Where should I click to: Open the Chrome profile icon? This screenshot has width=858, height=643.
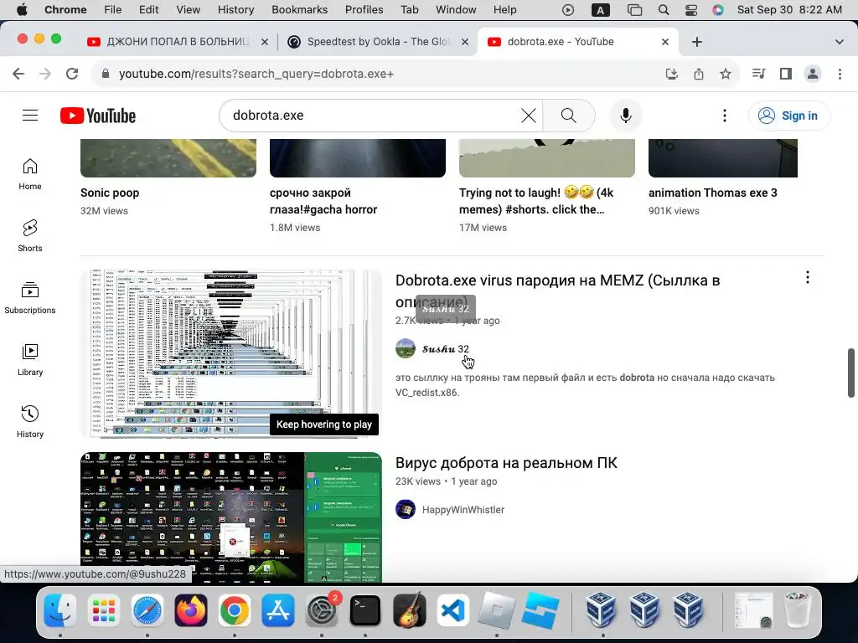coord(813,74)
